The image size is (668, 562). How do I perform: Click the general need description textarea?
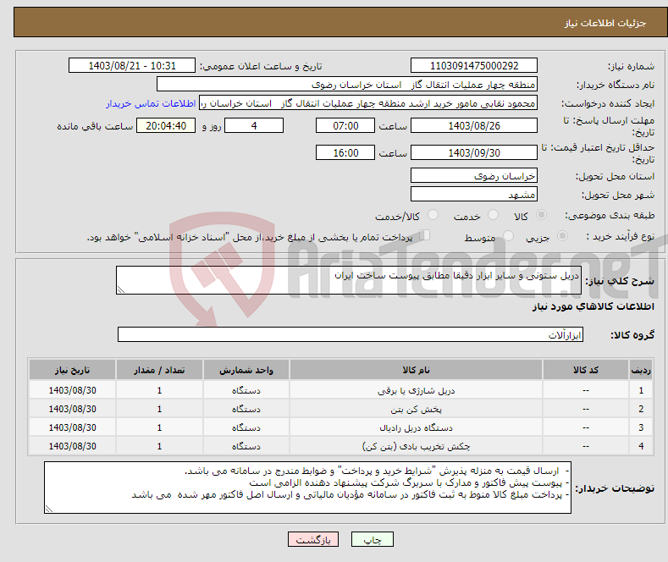point(349,280)
